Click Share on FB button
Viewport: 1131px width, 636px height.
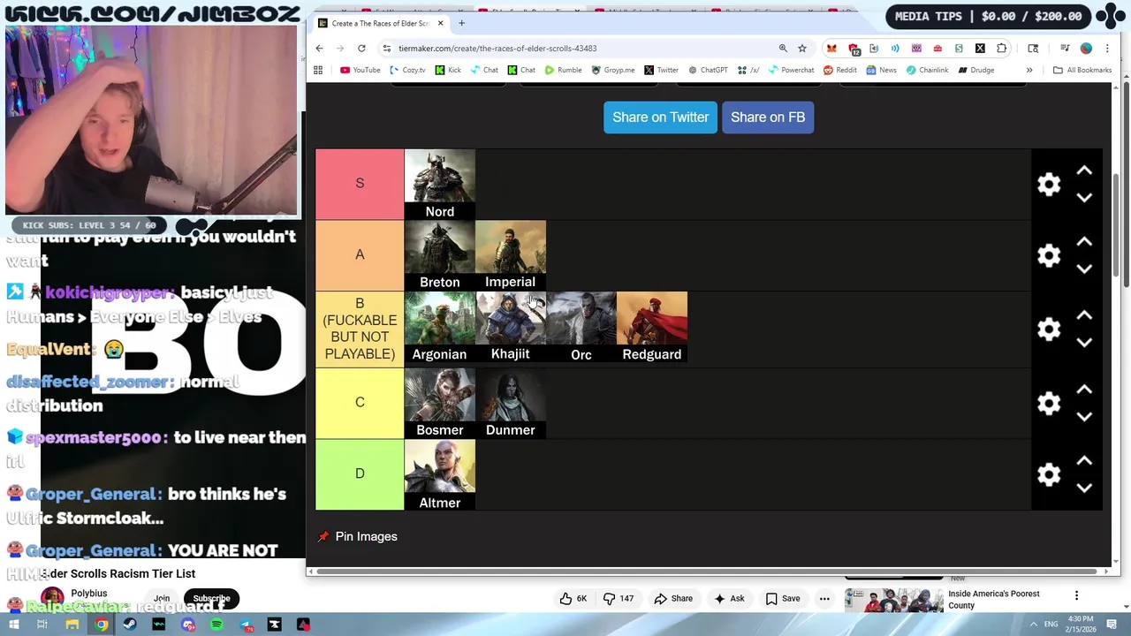coord(768,117)
